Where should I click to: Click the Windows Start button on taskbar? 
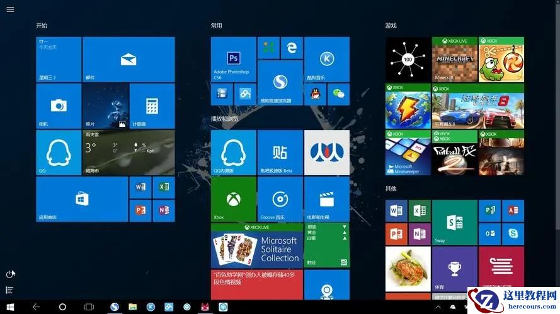pos(10,307)
